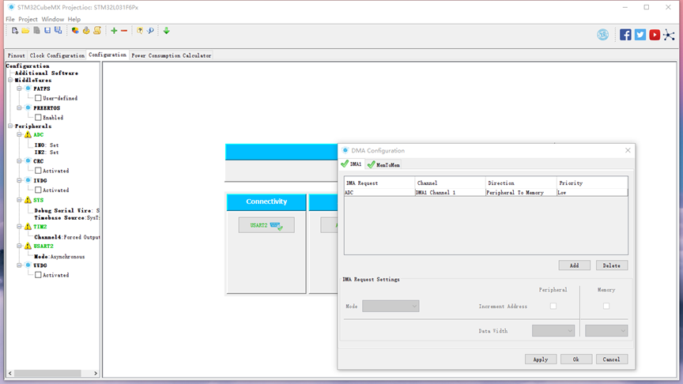The height and width of the screenshot is (384, 683).
Task: Switch to the Pinout tab
Action: point(16,55)
